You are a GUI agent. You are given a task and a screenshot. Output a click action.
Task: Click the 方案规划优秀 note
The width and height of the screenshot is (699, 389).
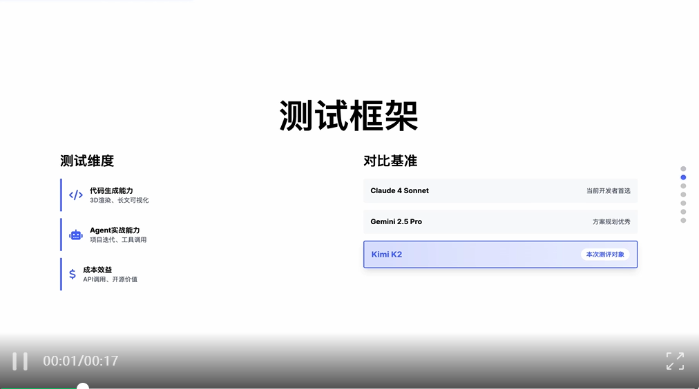(611, 221)
